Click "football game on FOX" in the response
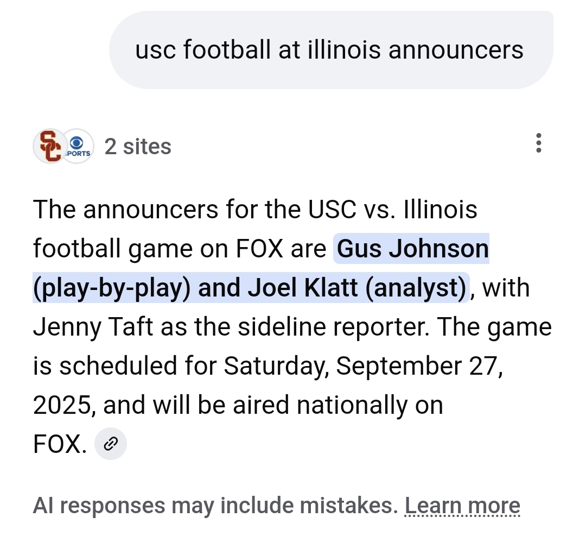The height and width of the screenshot is (555, 586). [x=158, y=249]
